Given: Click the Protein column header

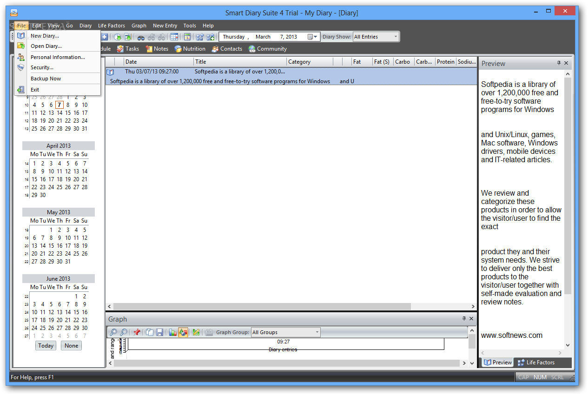Looking at the screenshot, I should click(x=445, y=61).
